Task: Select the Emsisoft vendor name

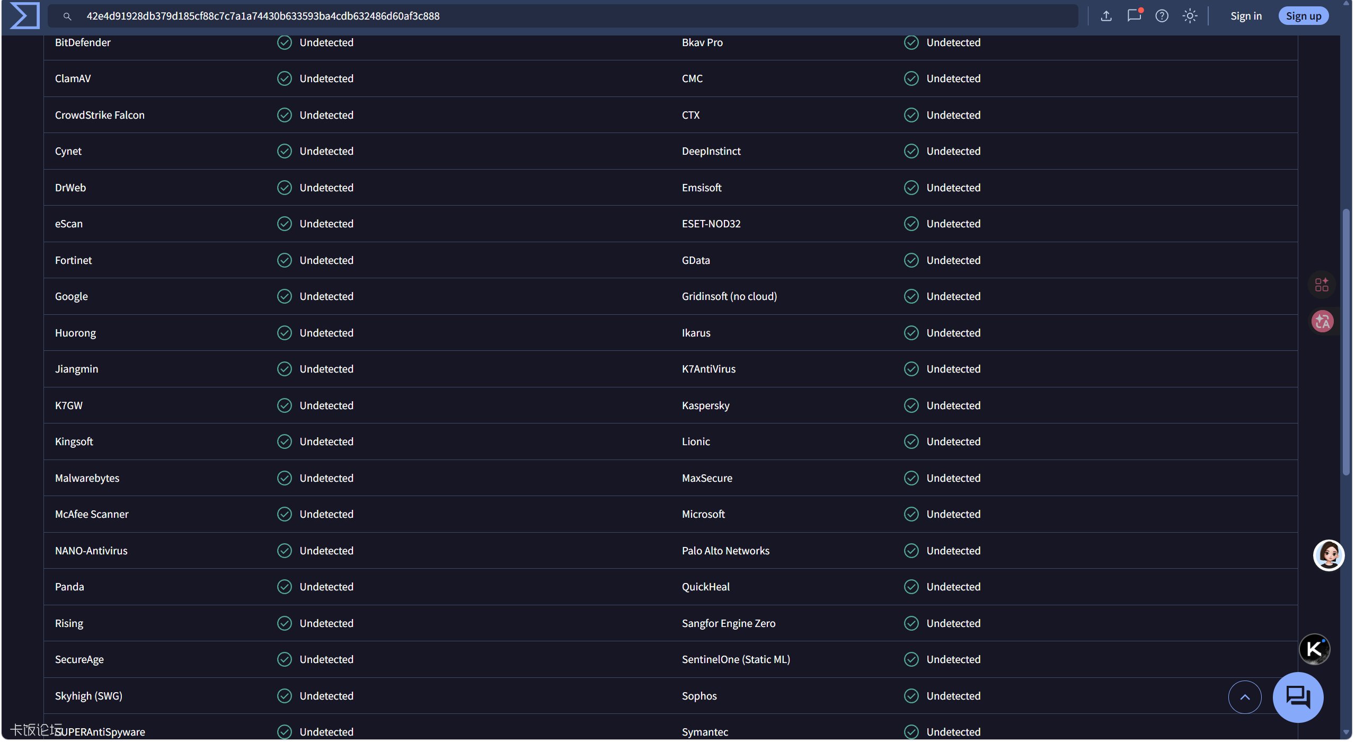Action: pyautogui.click(x=702, y=188)
